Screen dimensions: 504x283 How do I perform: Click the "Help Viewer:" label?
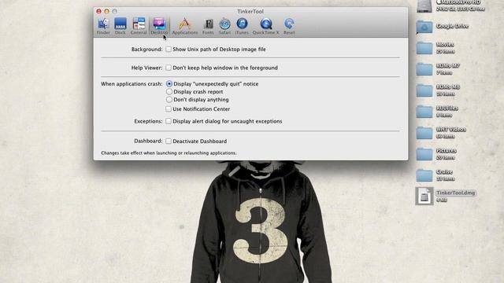pos(147,68)
